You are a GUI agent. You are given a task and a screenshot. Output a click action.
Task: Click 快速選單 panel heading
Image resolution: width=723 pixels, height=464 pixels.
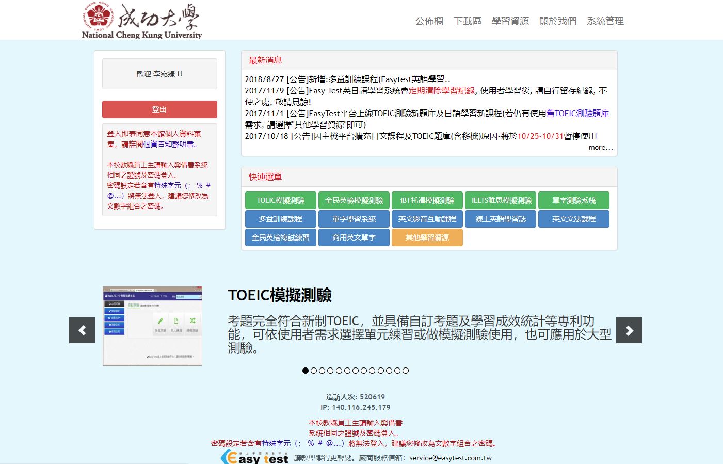(x=265, y=177)
